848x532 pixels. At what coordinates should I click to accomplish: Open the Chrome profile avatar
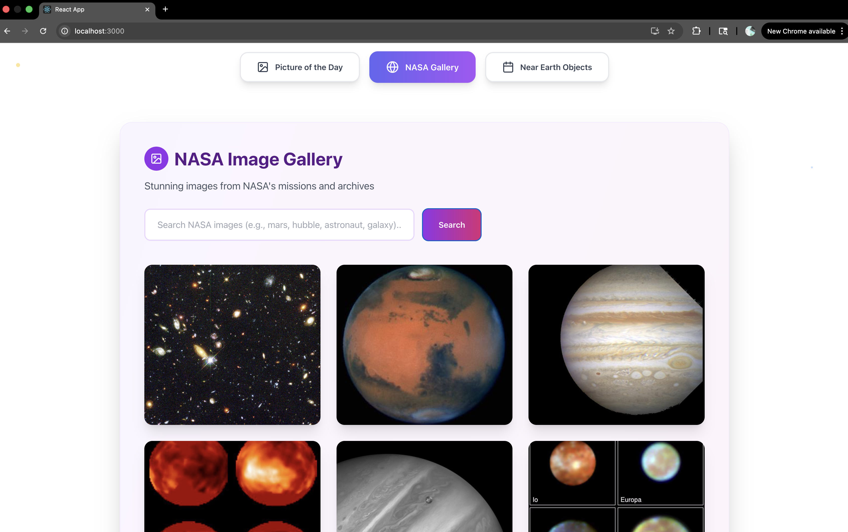coord(750,31)
